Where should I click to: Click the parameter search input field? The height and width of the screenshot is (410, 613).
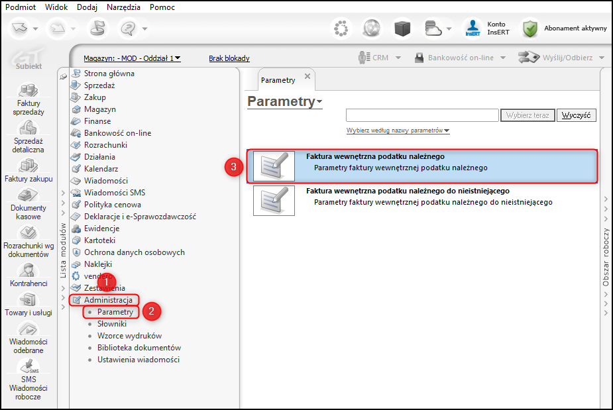422,115
